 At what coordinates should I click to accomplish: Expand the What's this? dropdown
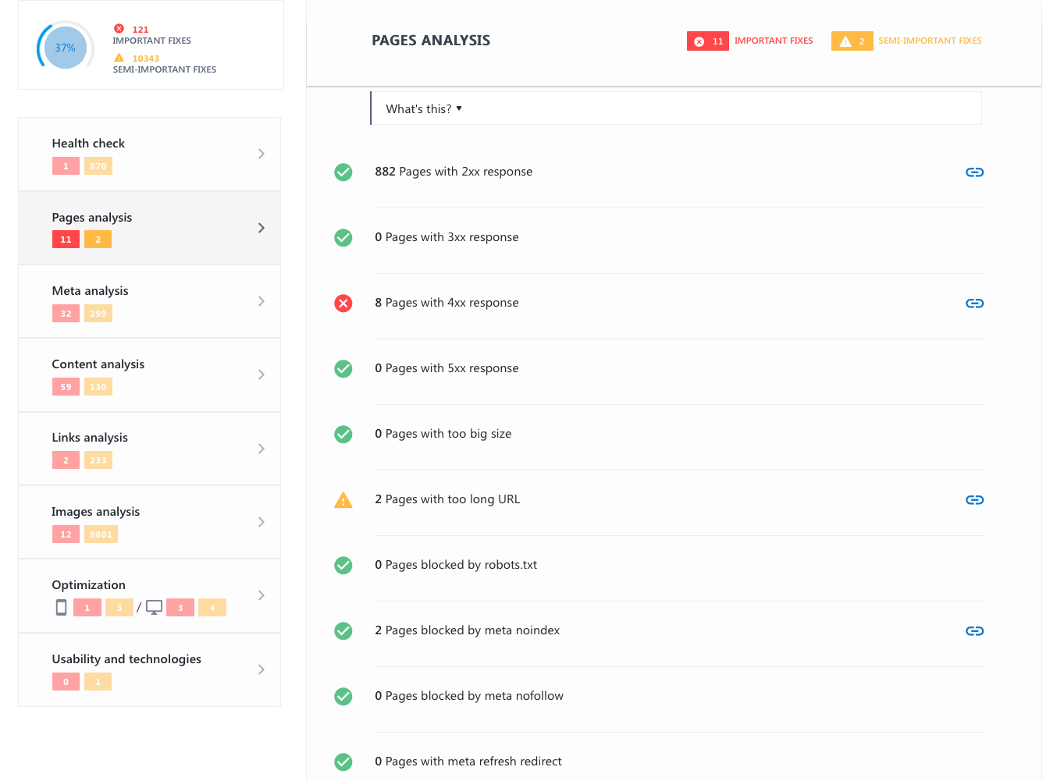tap(424, 109)
